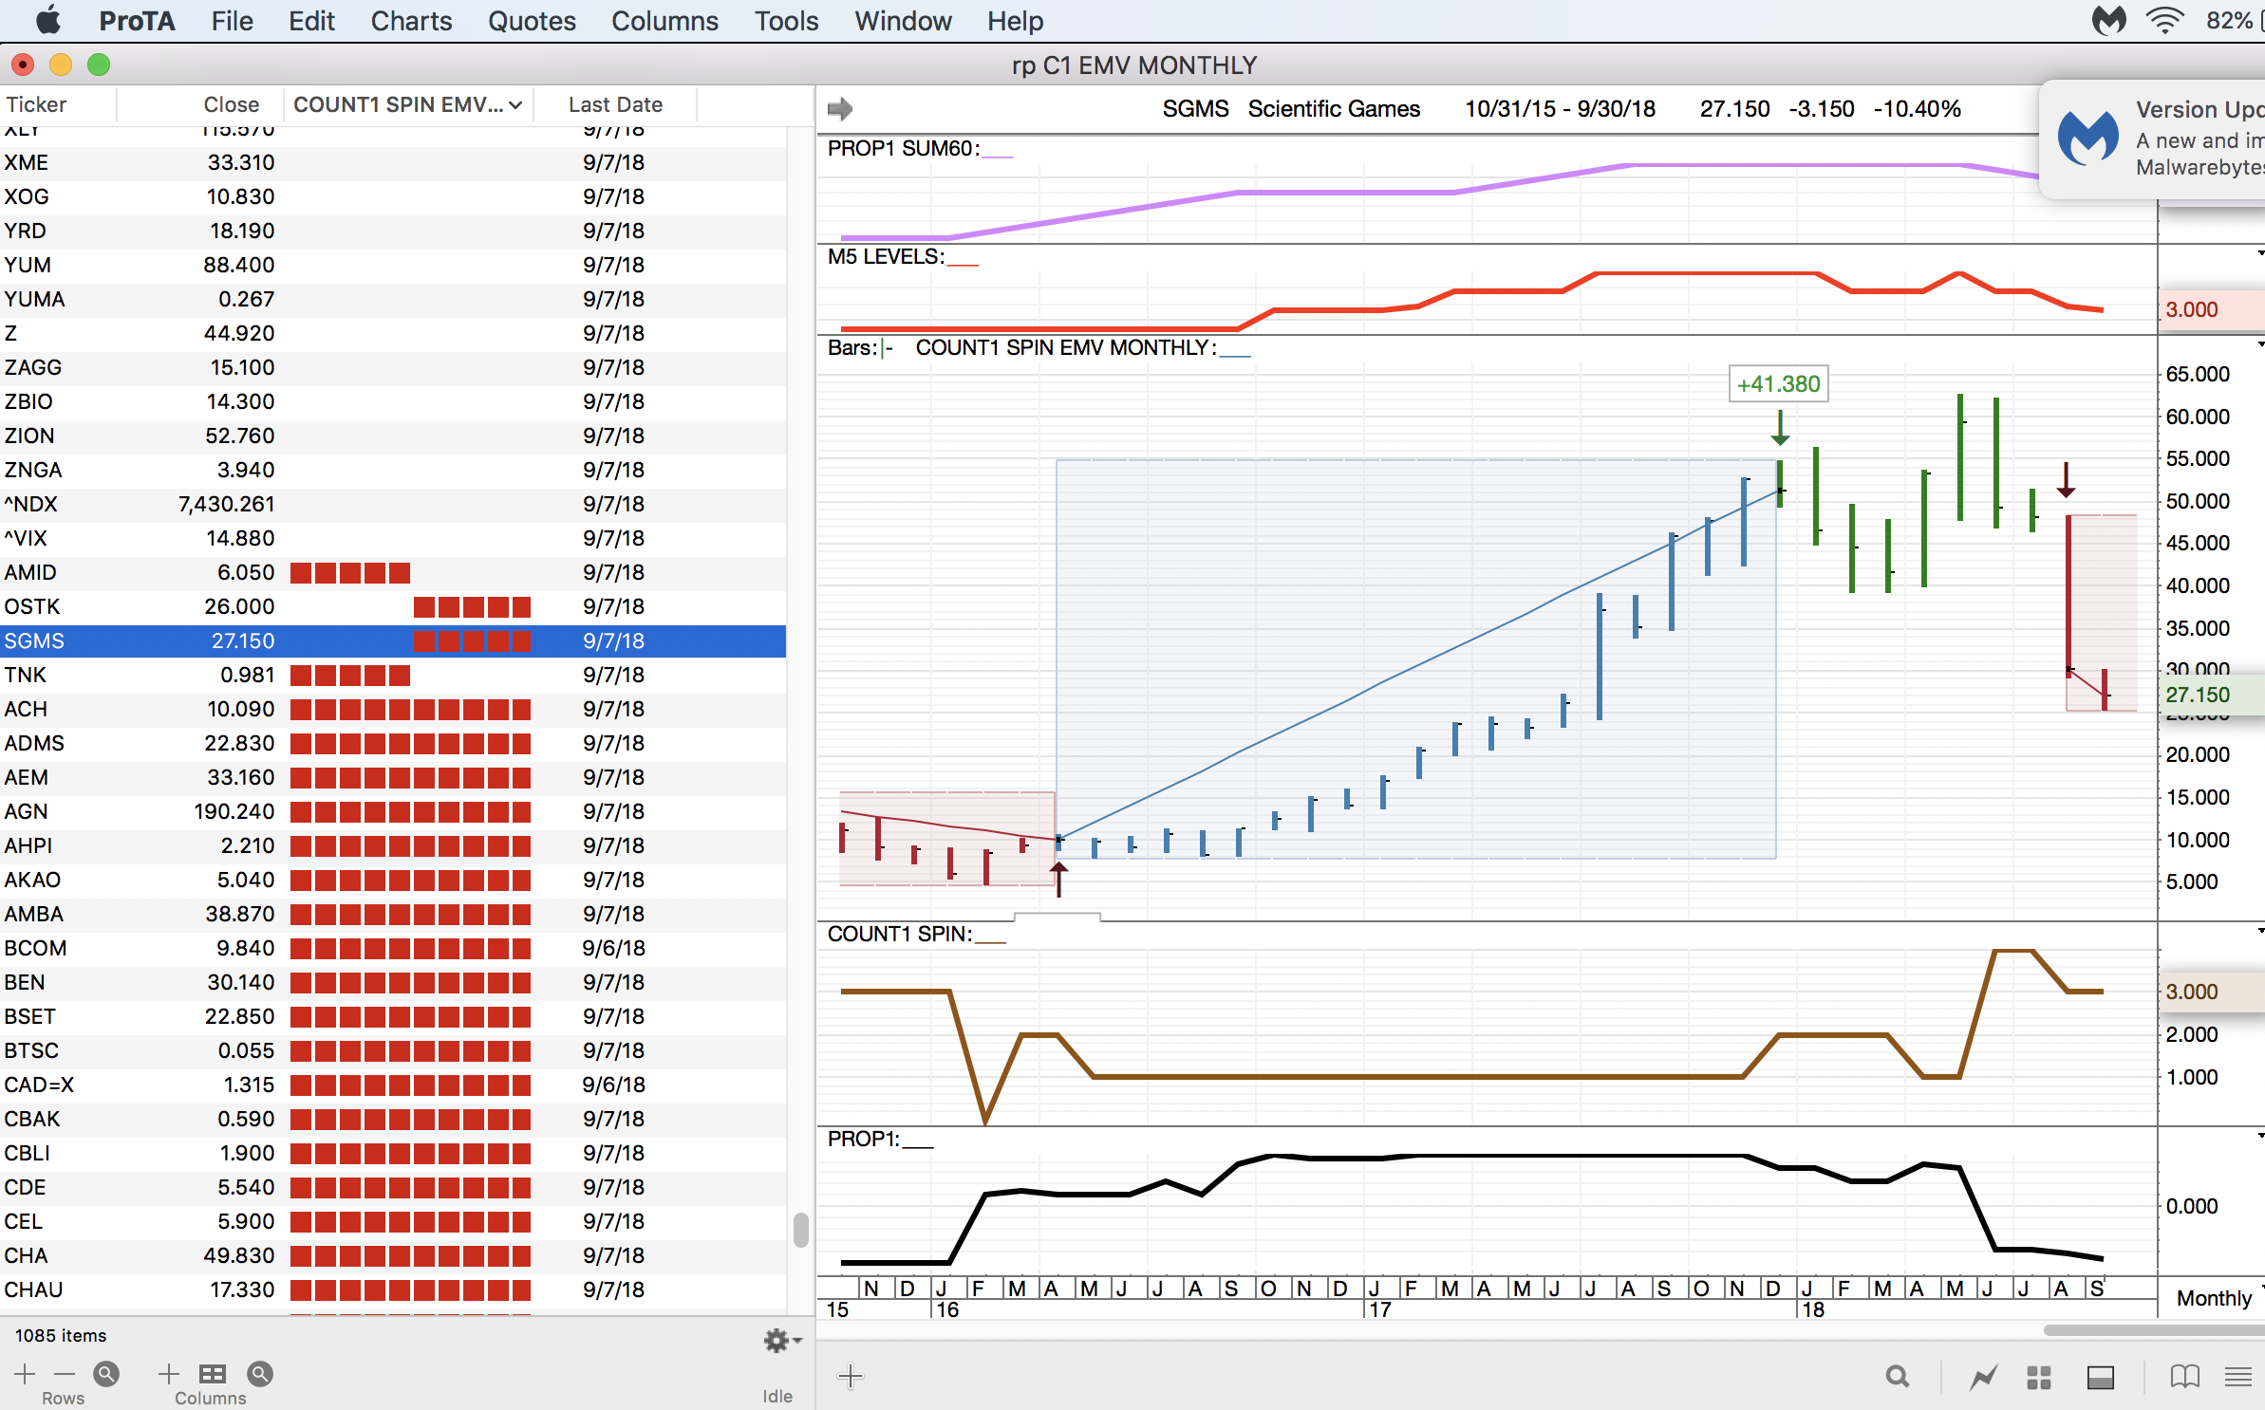Open the Columns search magnifier
The width and height of the screenshot is (2265, 1410).
259,1373
